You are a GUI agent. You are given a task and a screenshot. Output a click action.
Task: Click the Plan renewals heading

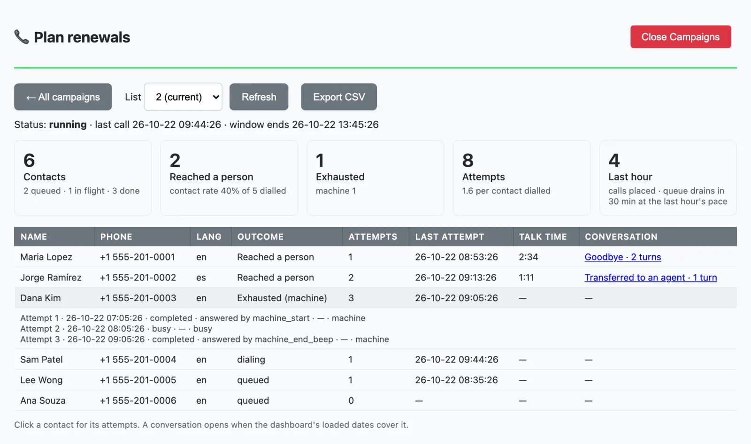82,37
